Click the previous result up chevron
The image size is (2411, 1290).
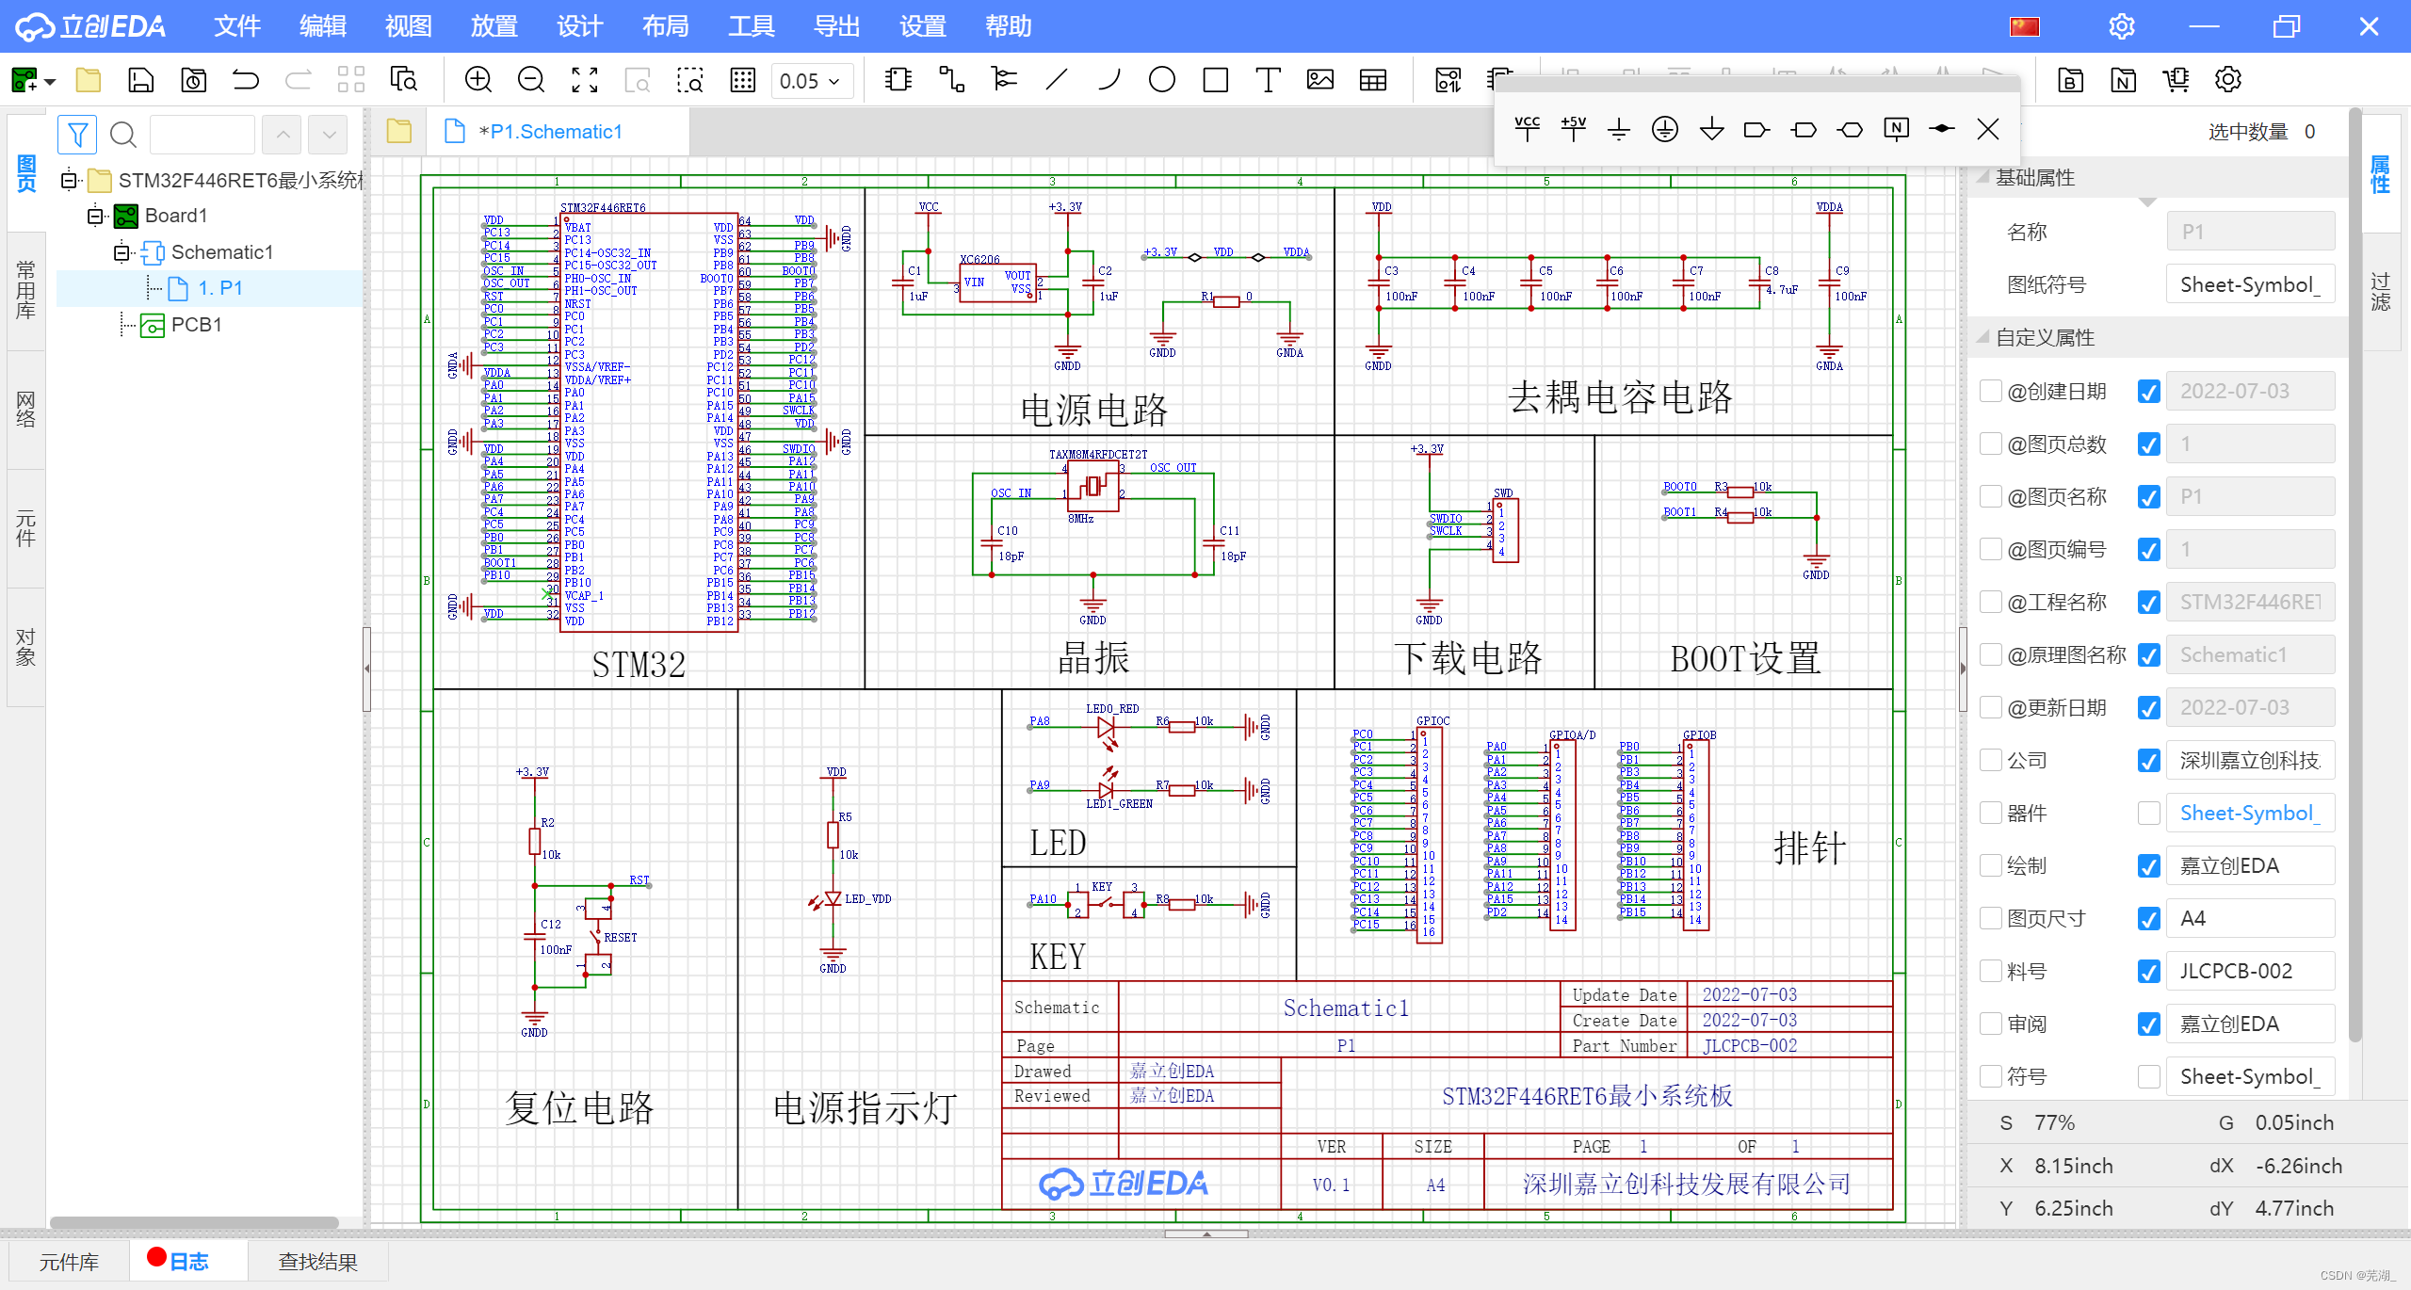(282, 135)
